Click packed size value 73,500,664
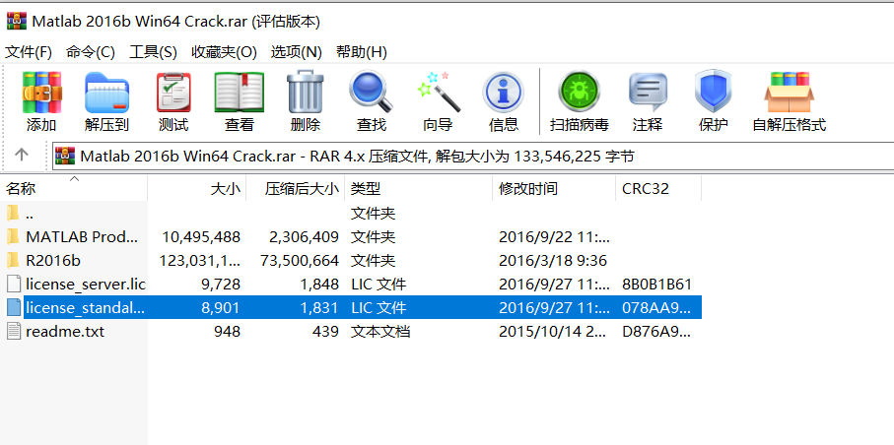894x445 pixels. [300, 260]
